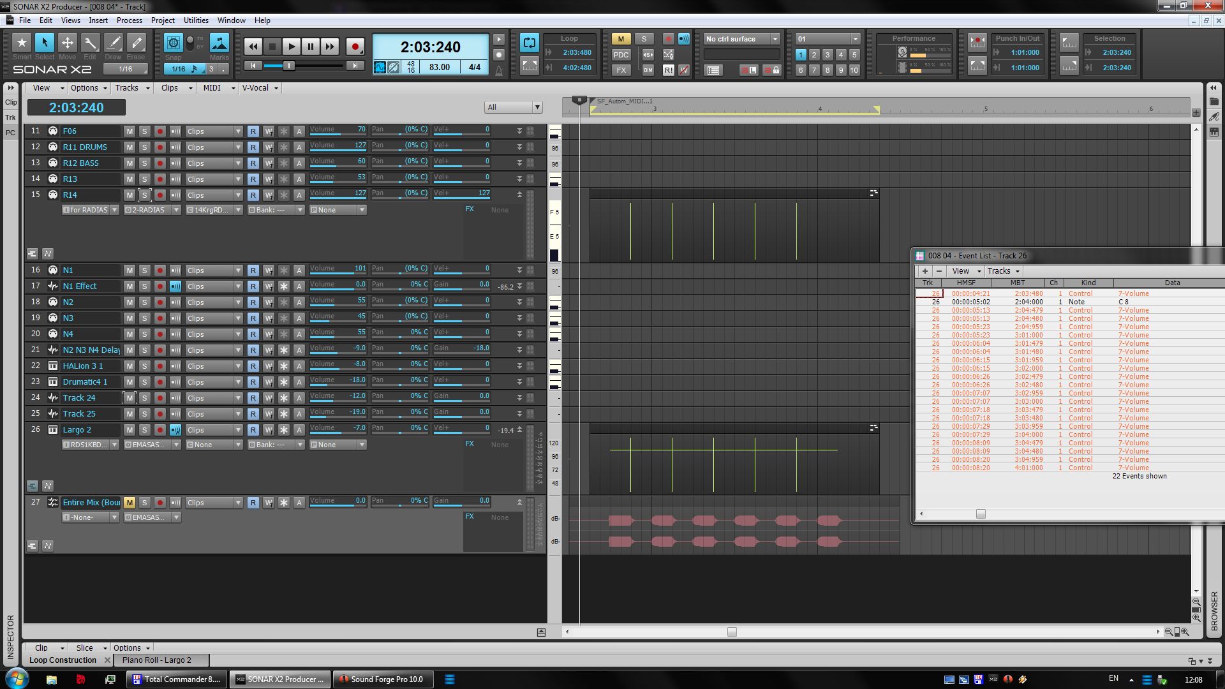The height and width of the screenshot is (689, 1225).
Task: Switch to screenset 10
Action: pos(854,70)
